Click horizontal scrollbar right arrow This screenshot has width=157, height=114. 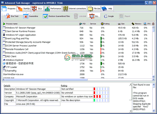(153, 80)
